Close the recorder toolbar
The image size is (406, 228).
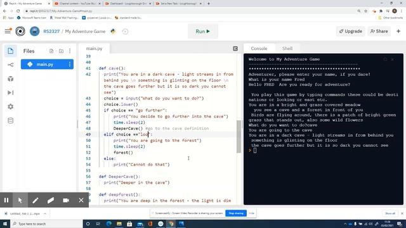pos(81,200)
